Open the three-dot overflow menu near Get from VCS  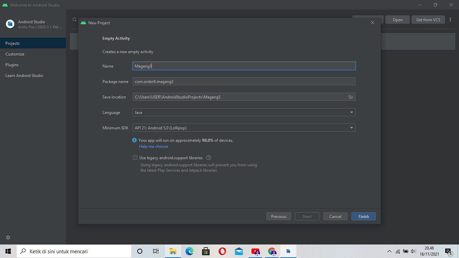pos(450,20)
